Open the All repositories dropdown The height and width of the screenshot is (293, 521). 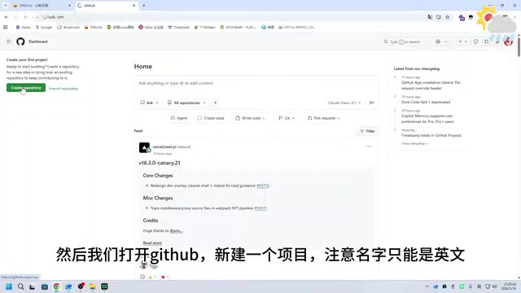186,103
